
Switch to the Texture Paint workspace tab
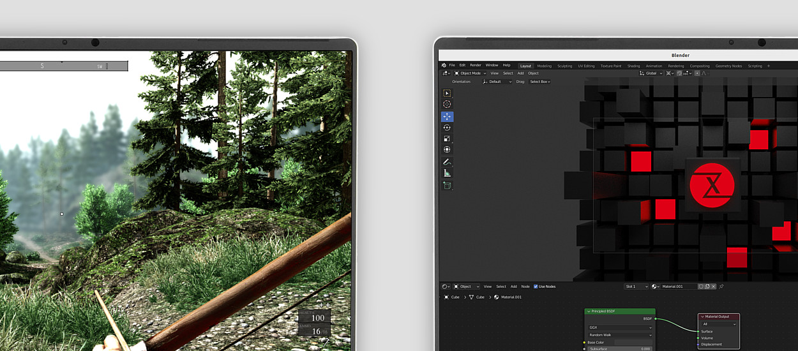click(x=611, y=66)
